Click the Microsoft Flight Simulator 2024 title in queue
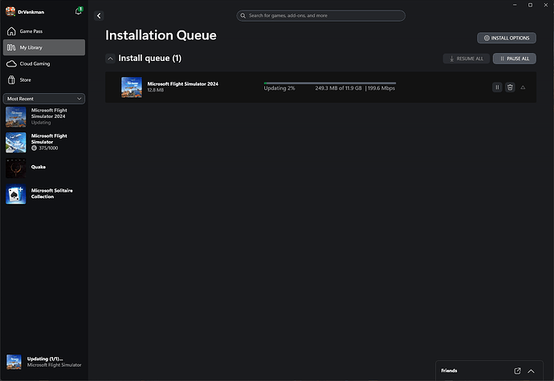554x381 pixels. pos(183,84)
